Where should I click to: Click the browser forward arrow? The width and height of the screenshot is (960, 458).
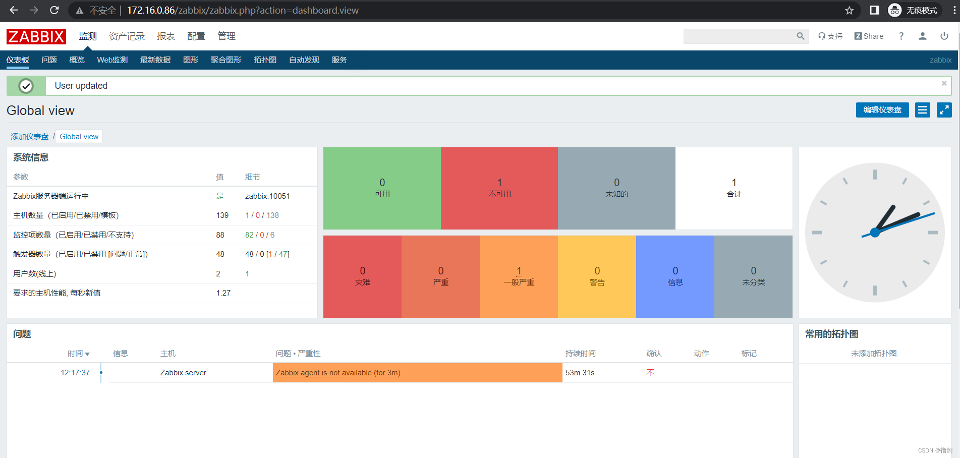tap(34, 10)
